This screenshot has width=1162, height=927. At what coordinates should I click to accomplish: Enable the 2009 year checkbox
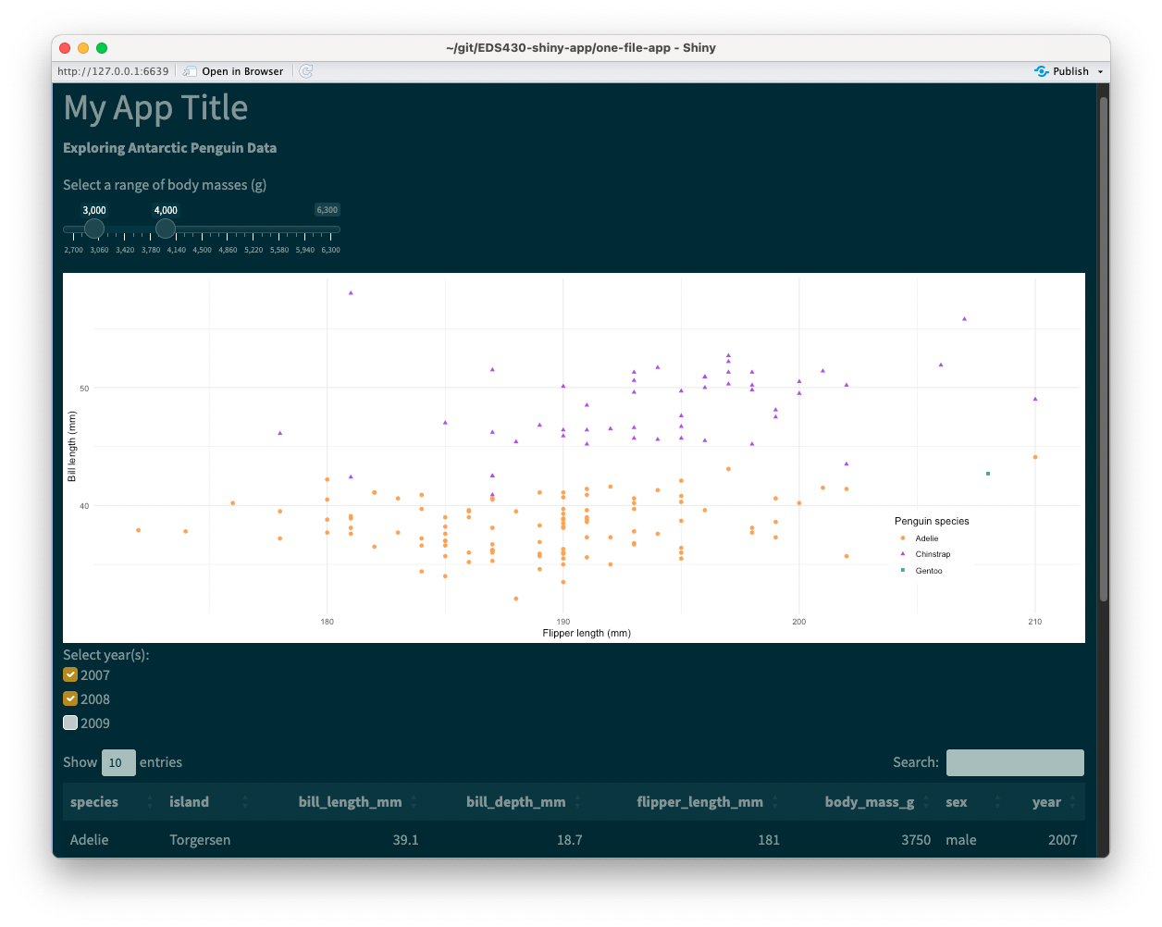click(70, 723)
